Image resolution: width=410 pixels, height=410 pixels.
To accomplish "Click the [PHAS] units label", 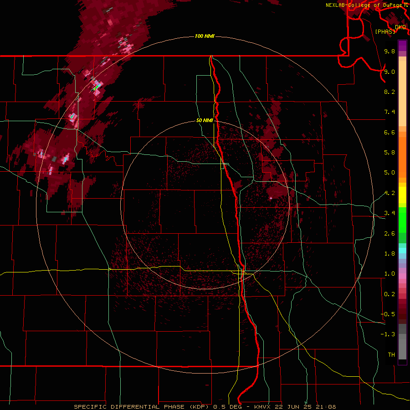I will click(x=385, y=32).
